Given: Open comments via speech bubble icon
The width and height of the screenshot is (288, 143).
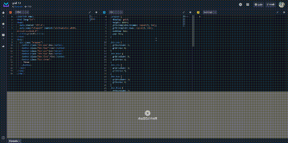Looking at the screenshot, I should coord(3,35).
